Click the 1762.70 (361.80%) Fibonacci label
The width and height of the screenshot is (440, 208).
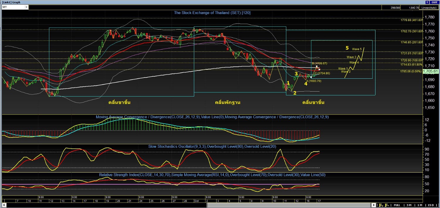click(x=412, y=31)
